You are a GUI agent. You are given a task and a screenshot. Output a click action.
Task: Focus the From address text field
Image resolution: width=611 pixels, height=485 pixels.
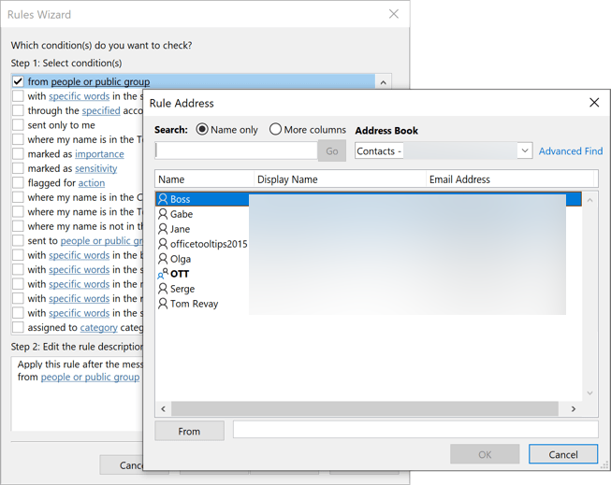415,429
